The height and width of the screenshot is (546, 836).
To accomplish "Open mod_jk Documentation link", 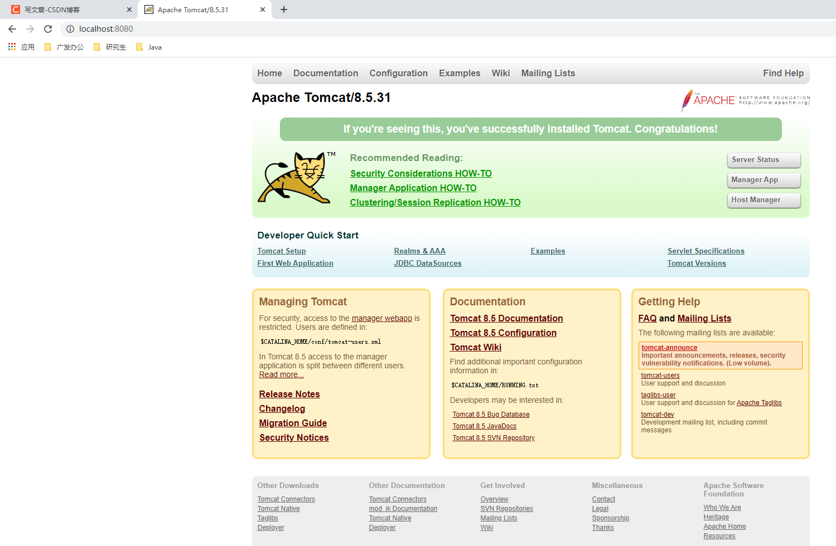I will click(x=403, y=509).
